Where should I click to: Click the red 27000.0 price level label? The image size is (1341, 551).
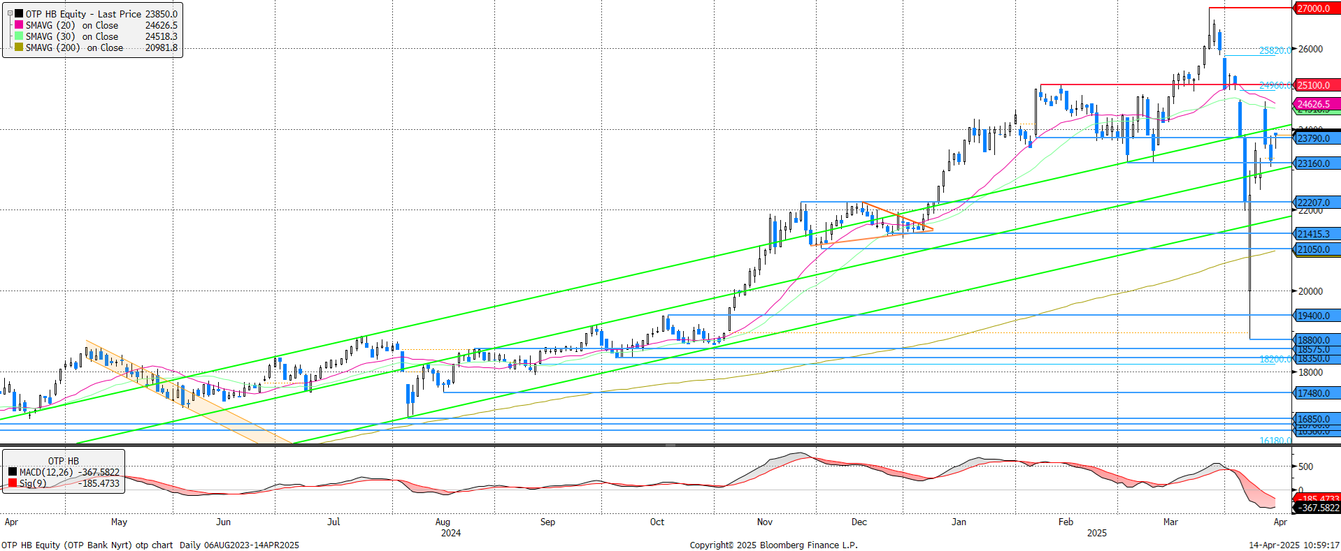1314,8
